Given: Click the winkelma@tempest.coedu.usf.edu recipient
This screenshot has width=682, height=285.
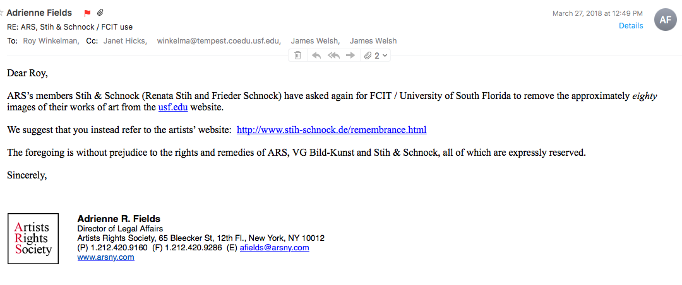Looking at the screenshot, I should pyautogui.click(x=218, y=41).
